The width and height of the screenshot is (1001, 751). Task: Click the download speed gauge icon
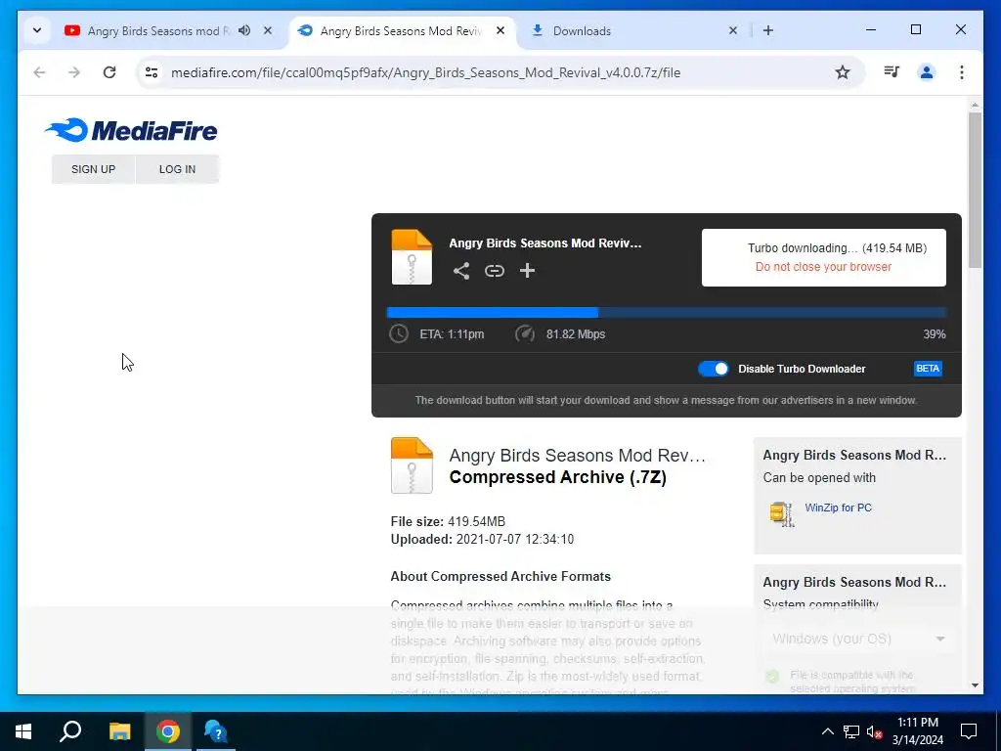pos(525,334)
